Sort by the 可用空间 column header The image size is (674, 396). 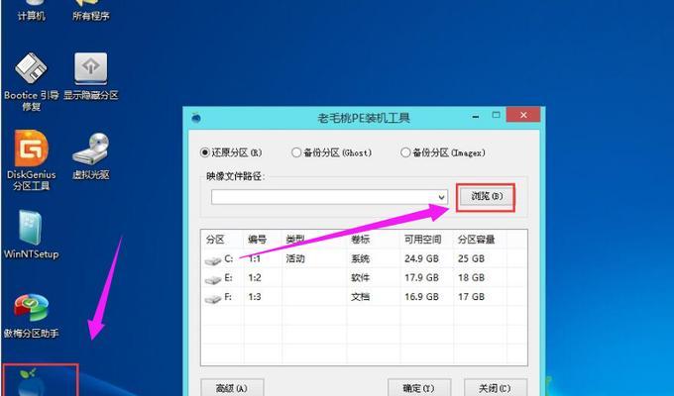click(422, 240)
